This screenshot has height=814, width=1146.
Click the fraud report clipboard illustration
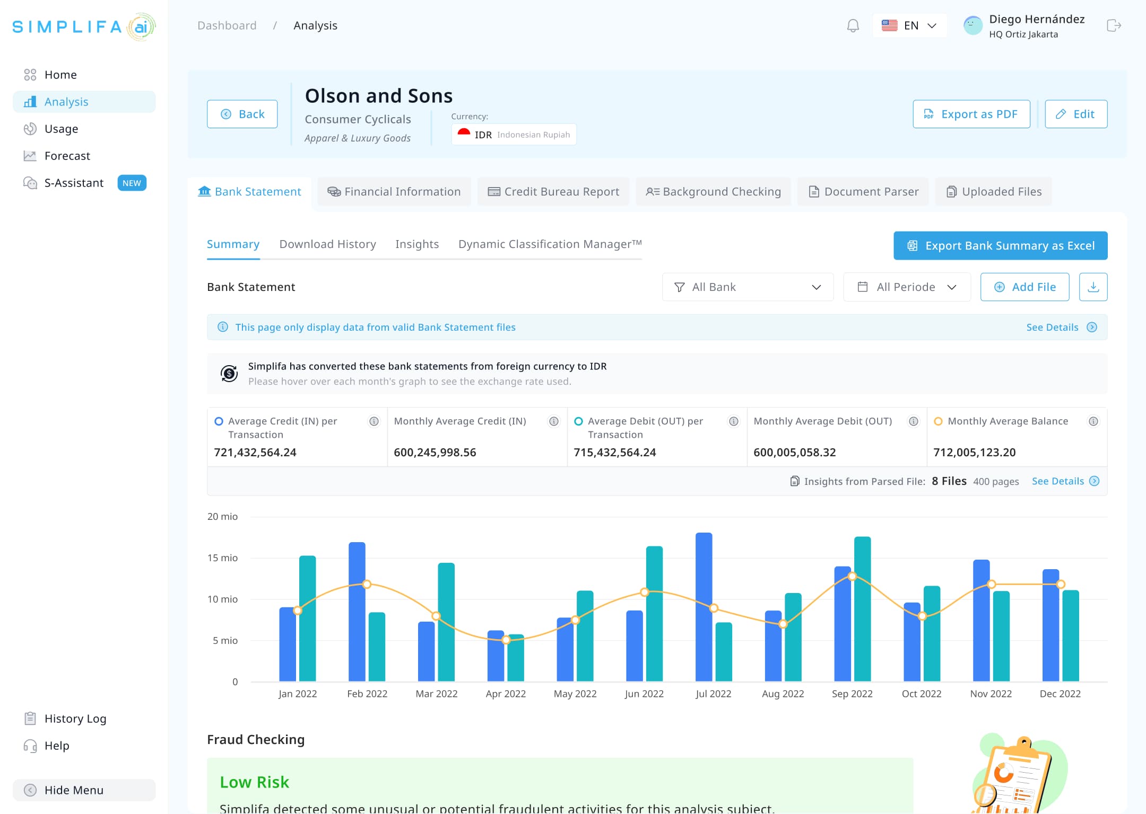tap(1019, 774)
